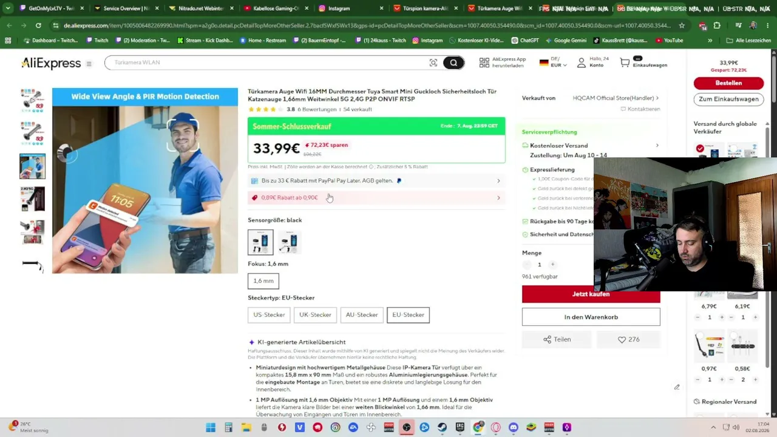
Task: Open the Apps grid in bookmarks bar
Action: (x=8, y=40)
